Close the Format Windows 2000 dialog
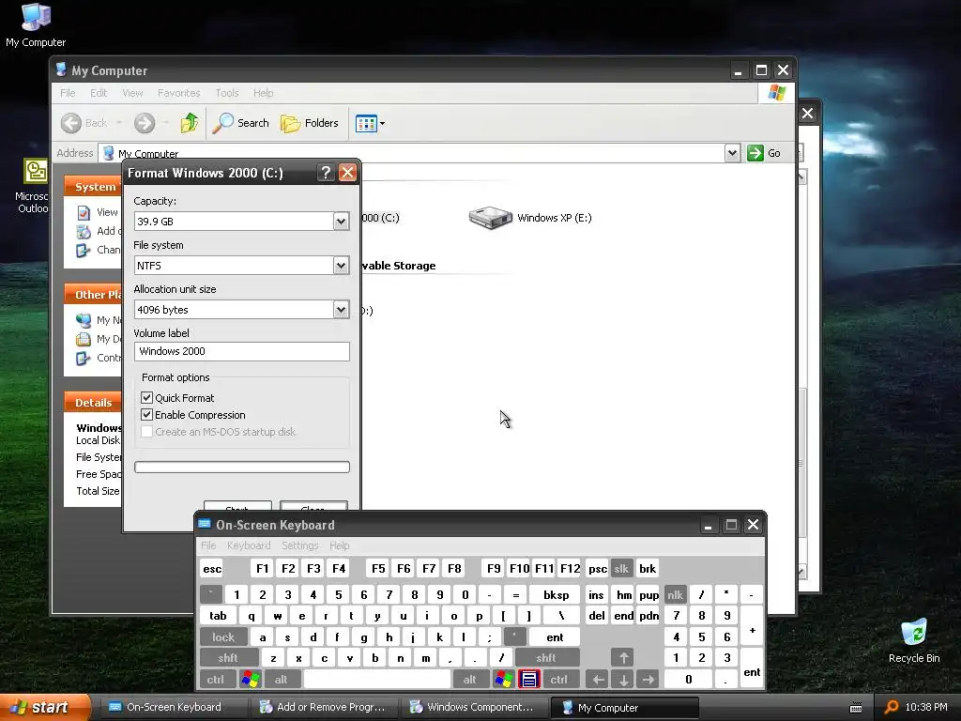Screen dimensions: 961x721 tap(347, 173)
